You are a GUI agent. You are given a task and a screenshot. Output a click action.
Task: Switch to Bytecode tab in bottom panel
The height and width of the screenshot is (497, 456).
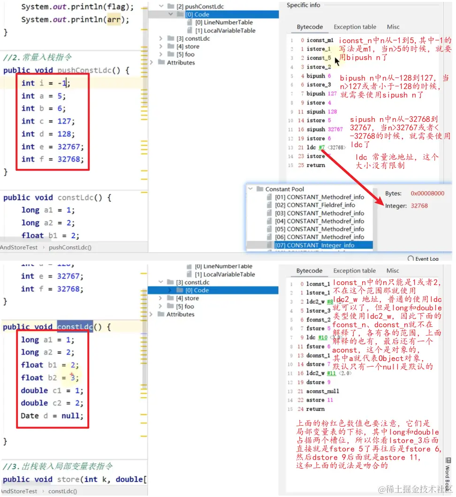tap(309, 271)
